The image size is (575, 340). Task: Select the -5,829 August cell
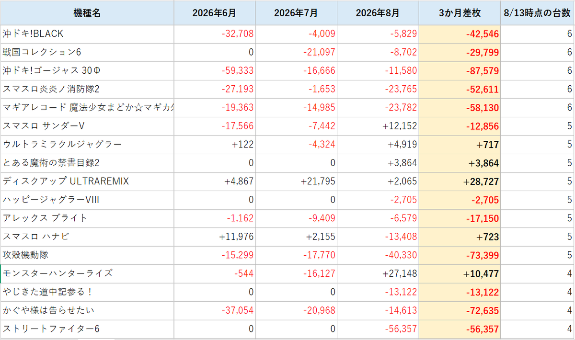pos(378,34)
